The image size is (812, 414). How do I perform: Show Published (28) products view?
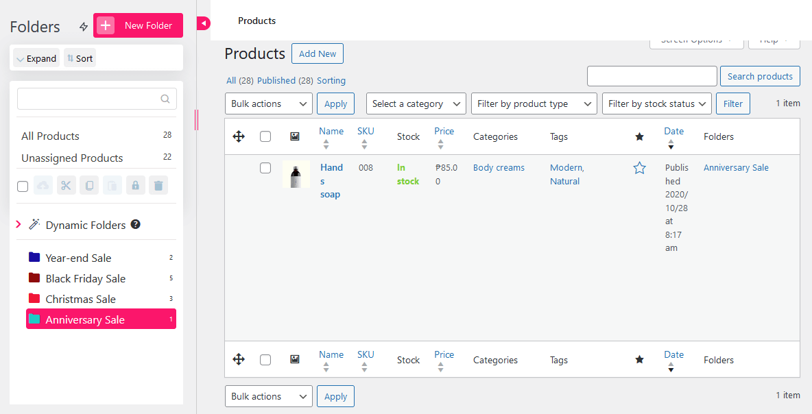coord(285,81)
